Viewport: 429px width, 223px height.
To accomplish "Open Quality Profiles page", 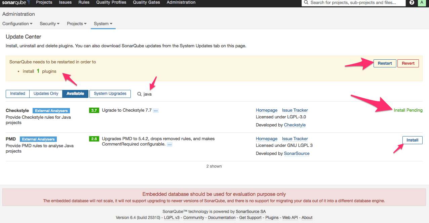I will (111, 2).
